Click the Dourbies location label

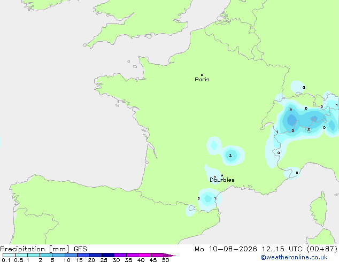pyautogui.click(x=222, y=180)
